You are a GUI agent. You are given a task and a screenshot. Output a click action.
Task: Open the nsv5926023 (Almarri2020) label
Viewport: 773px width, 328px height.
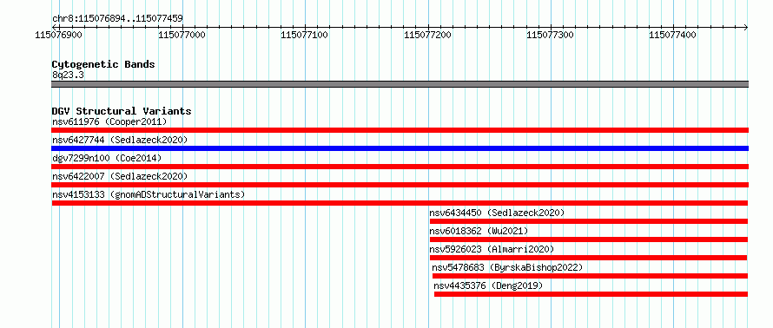[x=492, y=249]
